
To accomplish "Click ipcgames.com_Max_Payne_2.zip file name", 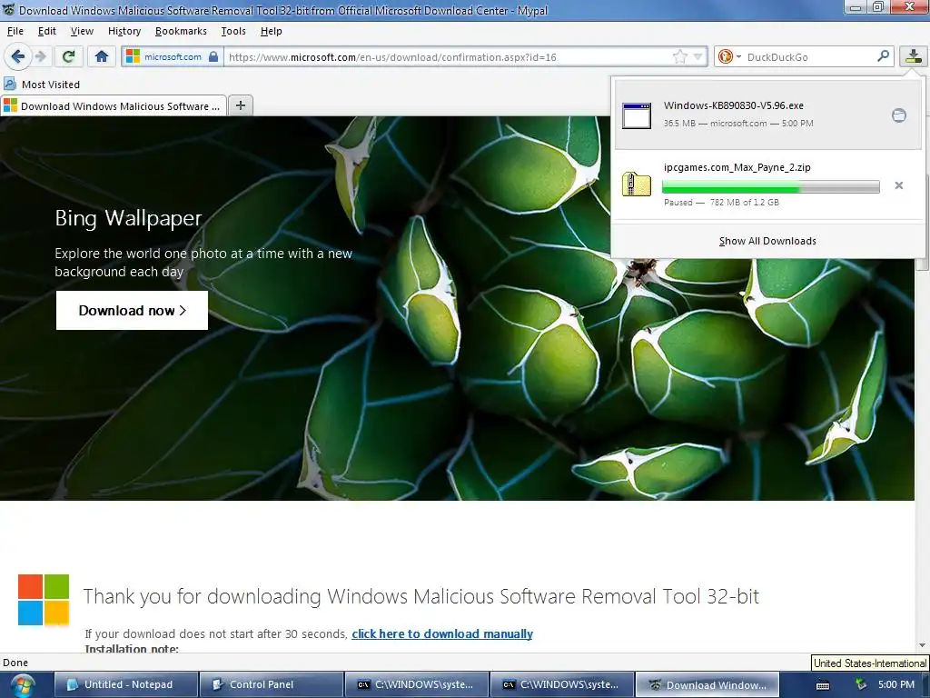I will pos(737,167).
